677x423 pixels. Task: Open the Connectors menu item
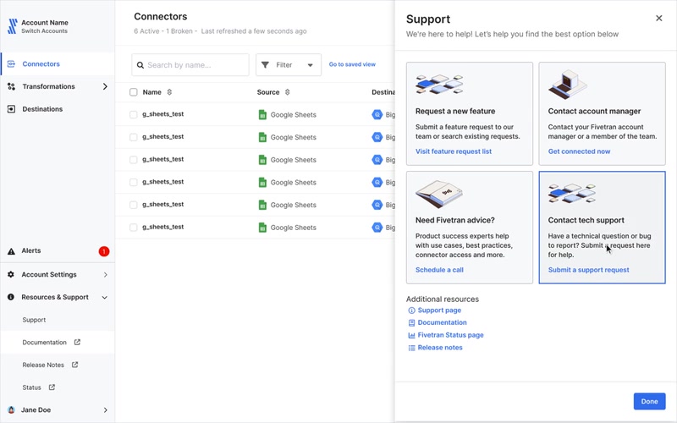click(58, 64)
